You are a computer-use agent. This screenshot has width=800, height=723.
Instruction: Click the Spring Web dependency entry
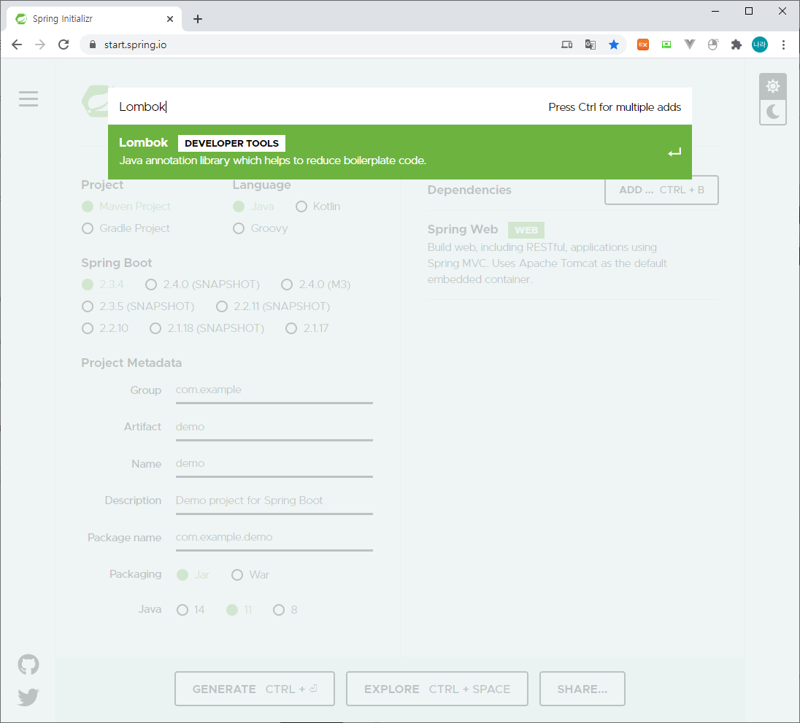[572, 255]
